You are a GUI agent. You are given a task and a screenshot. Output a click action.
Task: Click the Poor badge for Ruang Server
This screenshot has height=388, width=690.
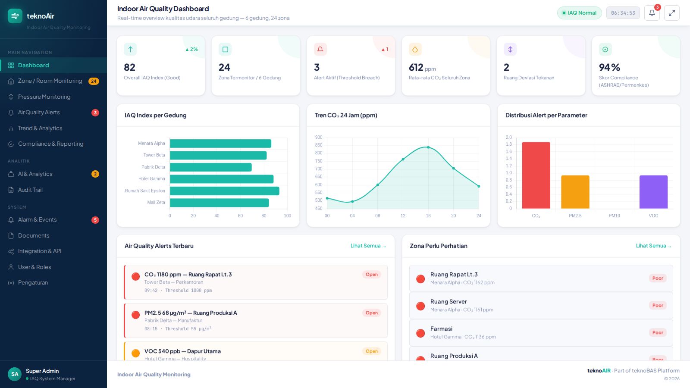pos(658,305)
